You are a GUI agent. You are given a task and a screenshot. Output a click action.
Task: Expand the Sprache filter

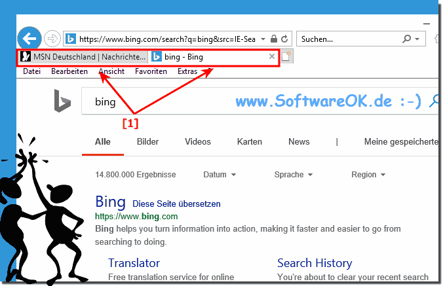click(x=294, y=175)
